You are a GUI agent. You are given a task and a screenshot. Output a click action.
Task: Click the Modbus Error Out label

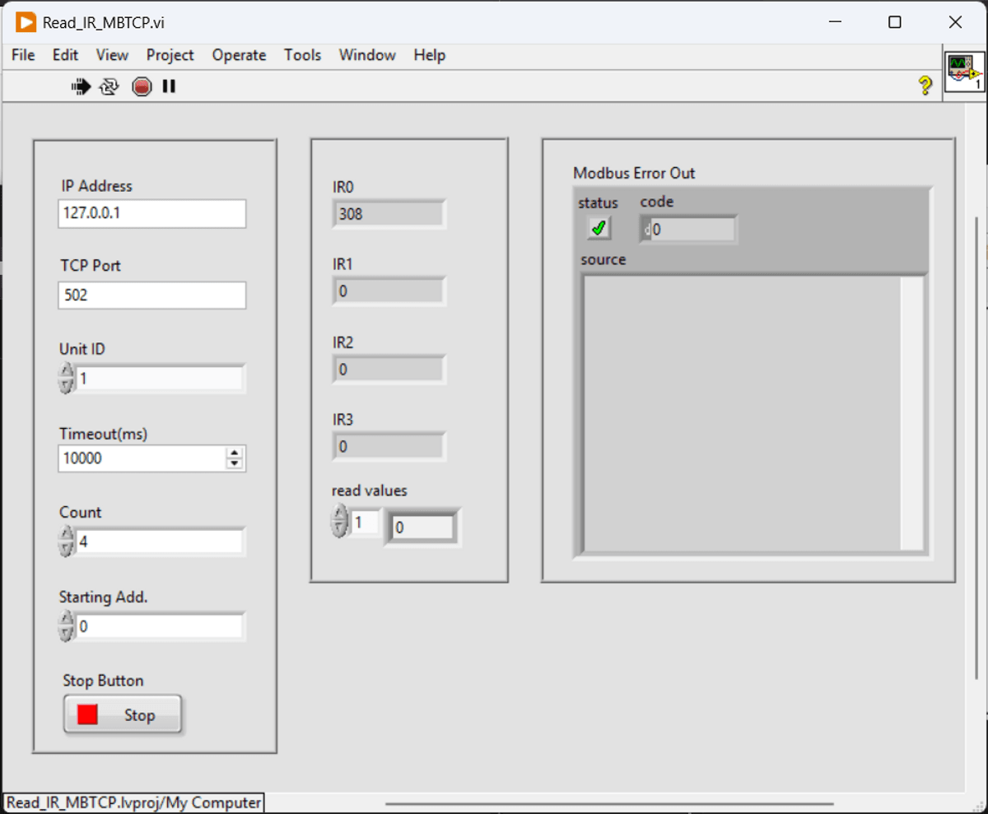pos(634,173)
